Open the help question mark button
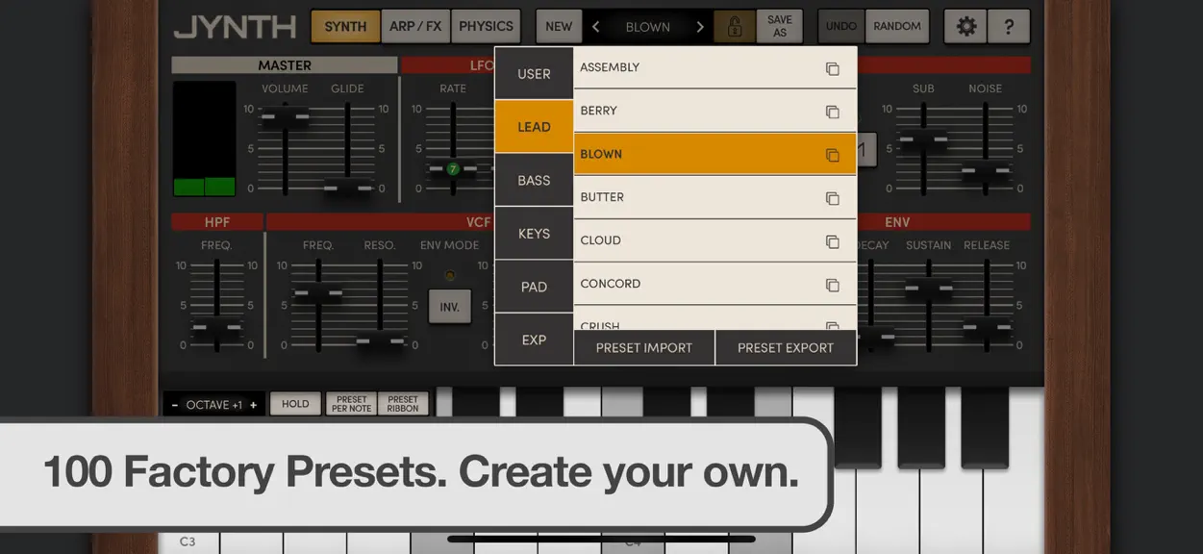The width and height of the screenshot is (1203, 554). click(x=1009, y=26)
